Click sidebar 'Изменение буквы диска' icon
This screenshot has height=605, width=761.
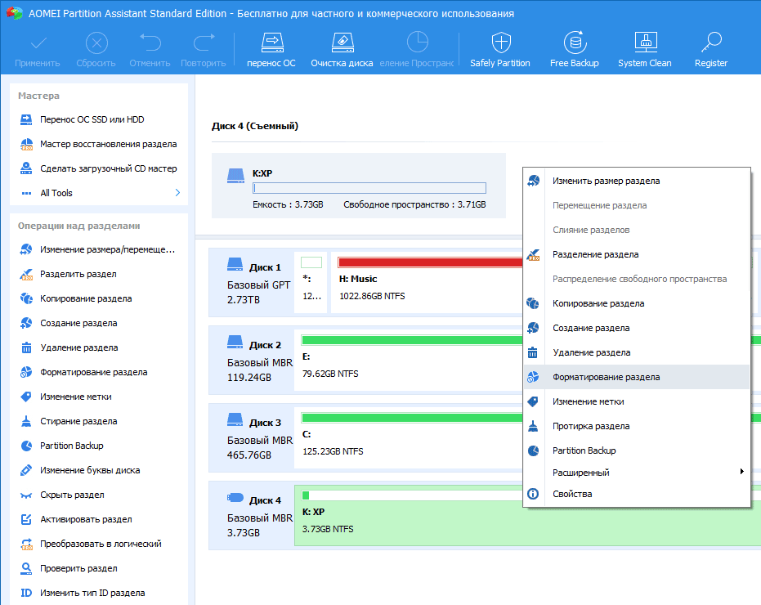(x=26, y=470)
